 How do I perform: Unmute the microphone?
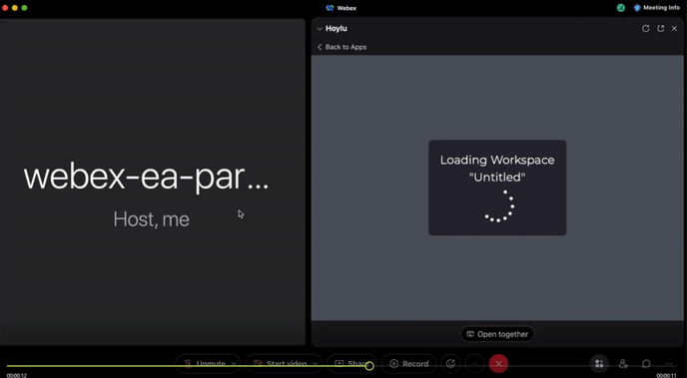(206, 364)
